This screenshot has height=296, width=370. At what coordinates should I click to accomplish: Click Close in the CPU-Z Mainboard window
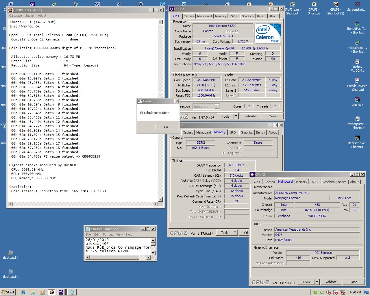pos(353,282)
